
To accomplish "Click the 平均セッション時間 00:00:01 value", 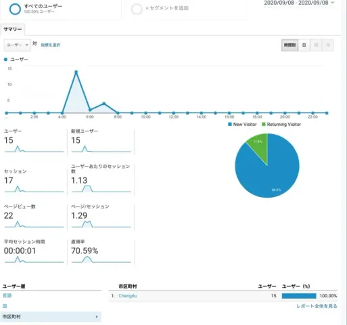I will [20, 251].
